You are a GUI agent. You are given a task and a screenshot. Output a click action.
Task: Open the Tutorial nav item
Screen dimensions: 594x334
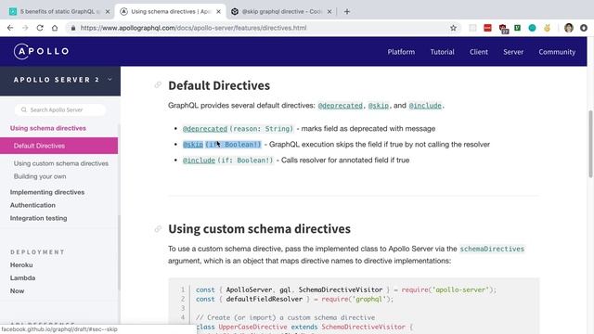pos(442,52)
